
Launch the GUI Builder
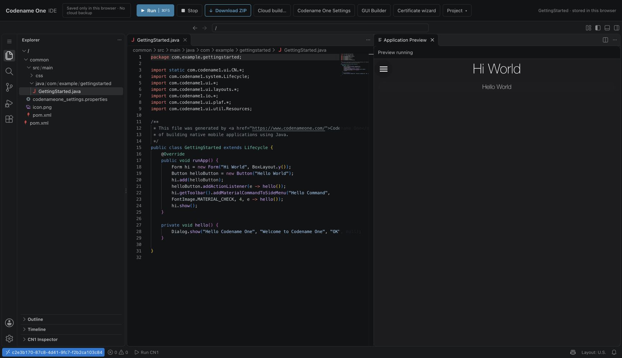374,10
